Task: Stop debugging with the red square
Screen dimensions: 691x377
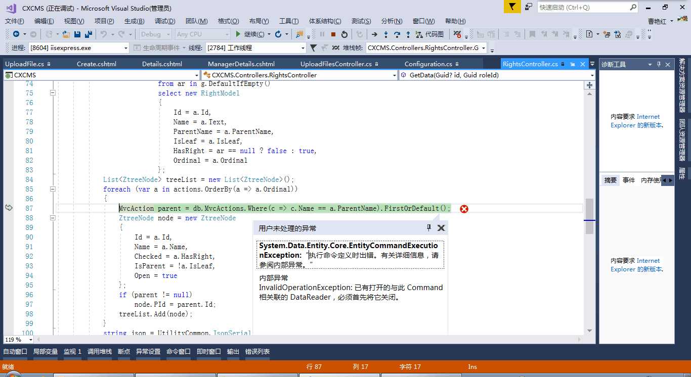Action: click(x=333, y=34)
